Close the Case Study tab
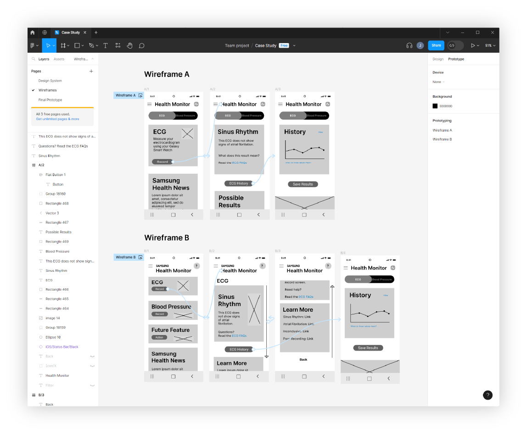The width and height of the screenshot is (527, 434). [x=85, y=33]
